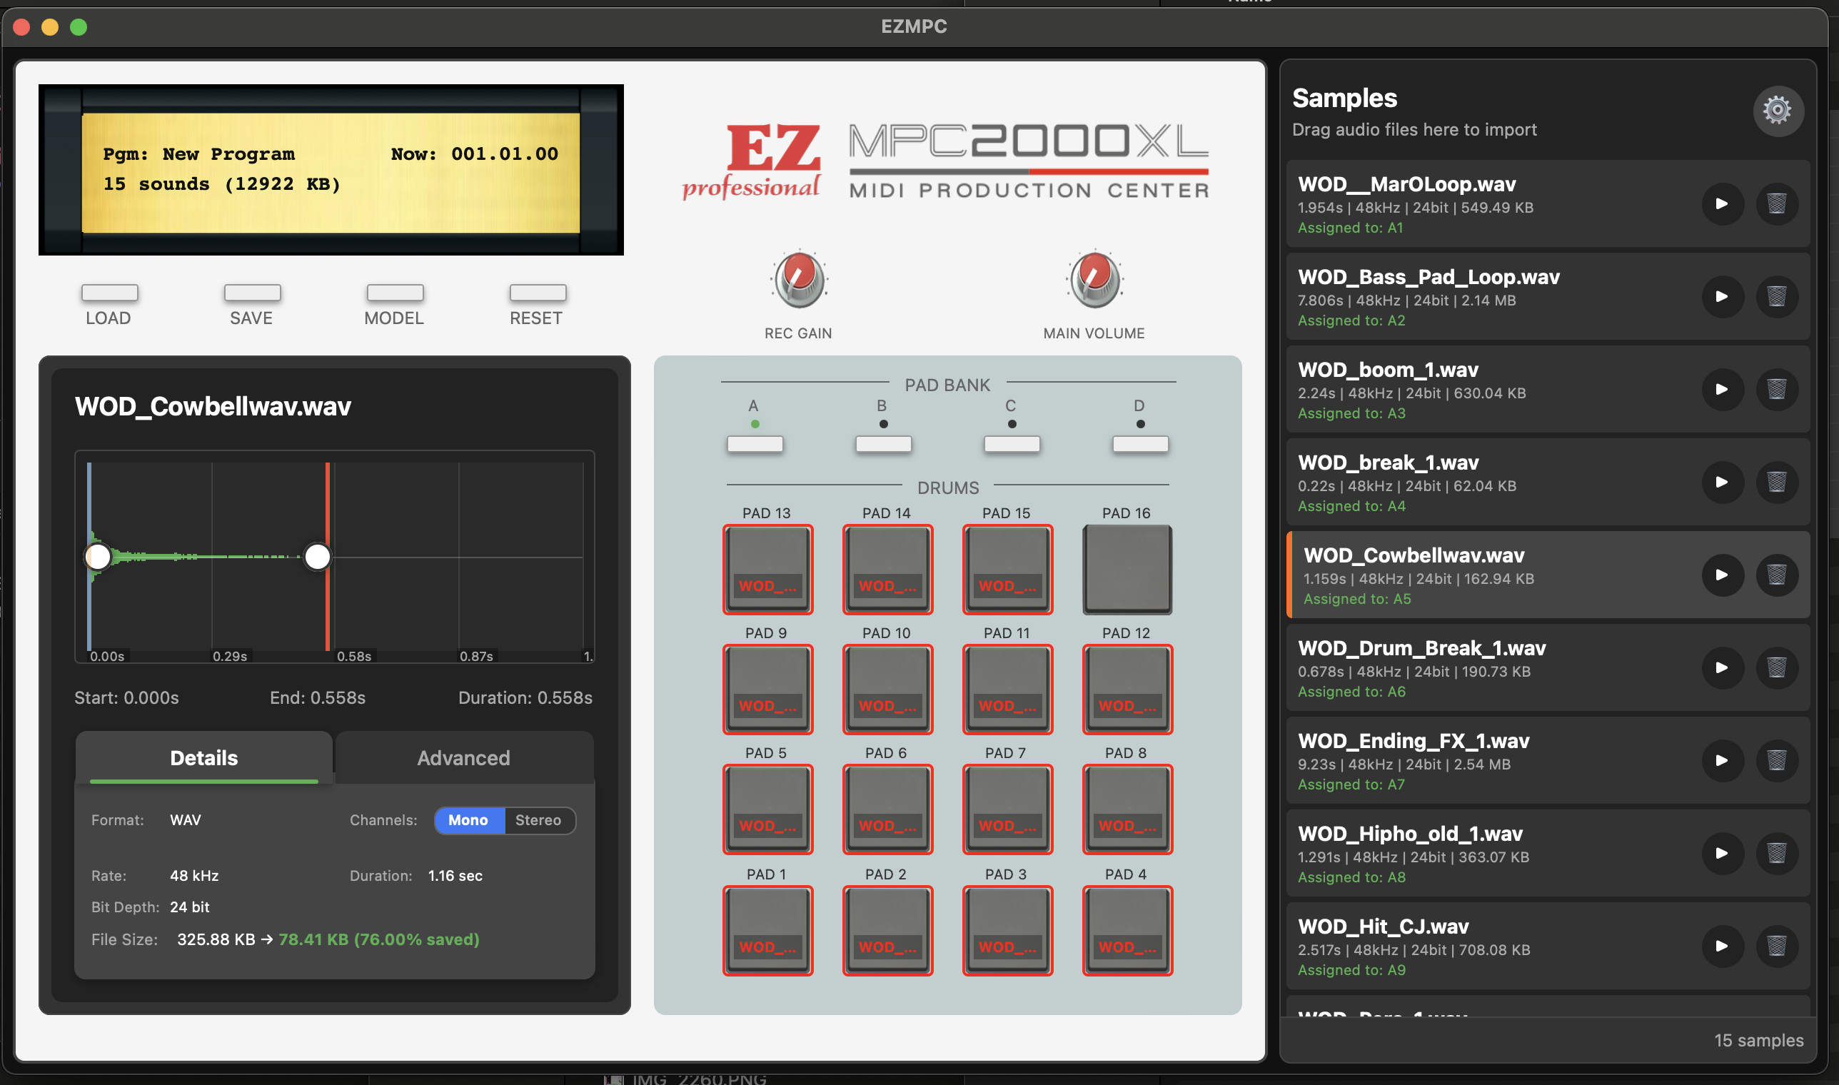This screenshot has width=1839, height=1085.
Task: Trigger PAD 9
Action: click(x=767, y=690)
